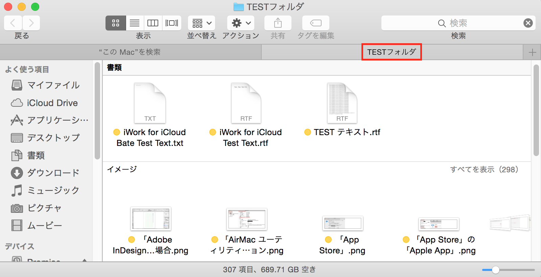
Task: Switch to list view mode
Action: (x=135, y=23)
